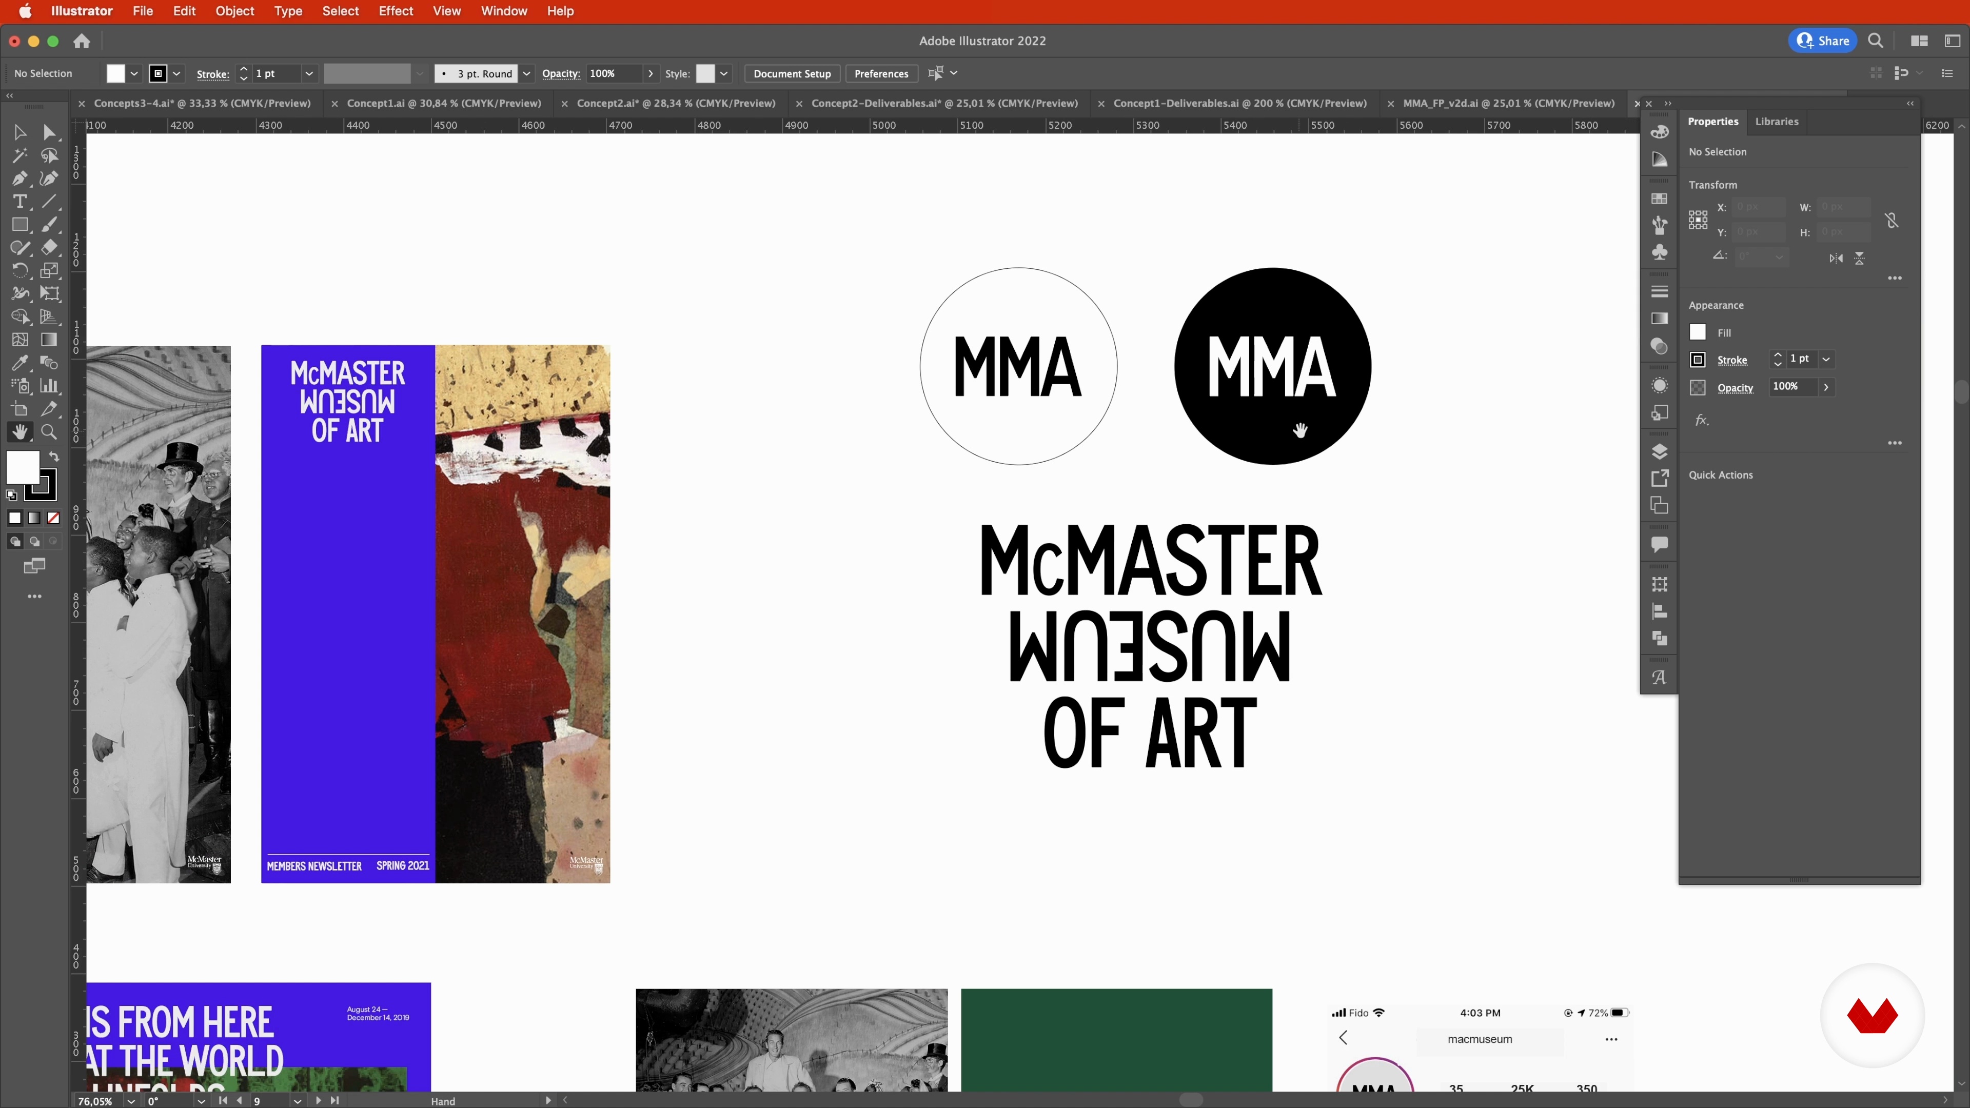Select the Perspective Grid tool
Image resolution: width=1970 pixels, height=1108 pixels.
click(50, 316)
